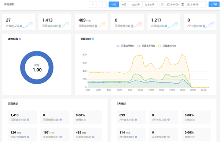Click the 699 API请求次数 value
This screenshot has height=142, width=220.
122,115
